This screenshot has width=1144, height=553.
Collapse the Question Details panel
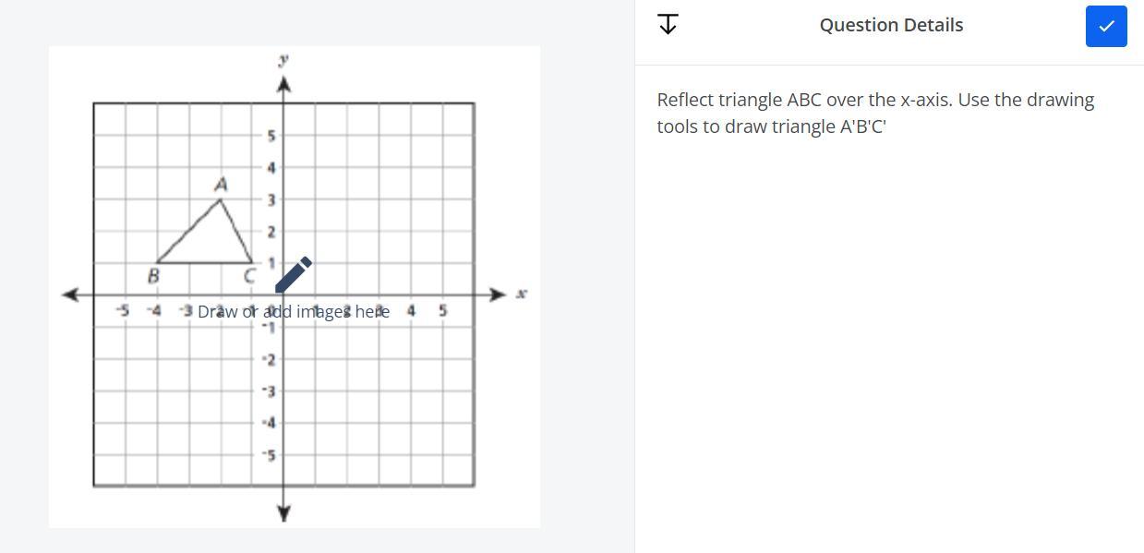tap(668, 25)
